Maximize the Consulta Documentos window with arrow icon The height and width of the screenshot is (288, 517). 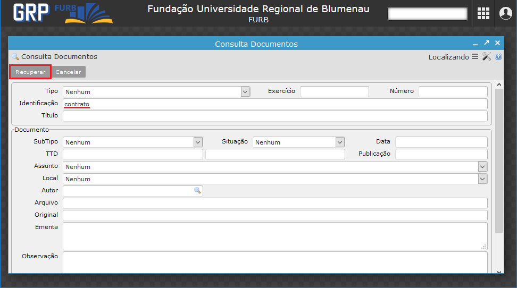[x=486, y=43]
